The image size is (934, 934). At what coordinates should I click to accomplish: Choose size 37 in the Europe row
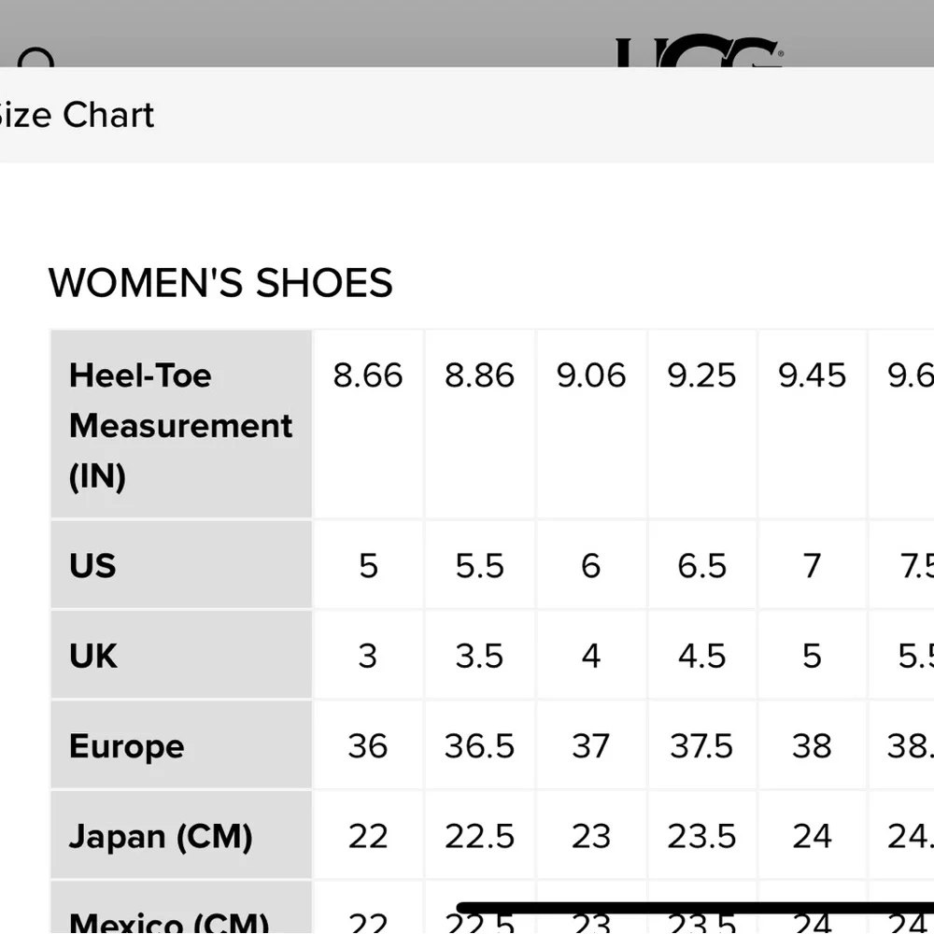591,745
